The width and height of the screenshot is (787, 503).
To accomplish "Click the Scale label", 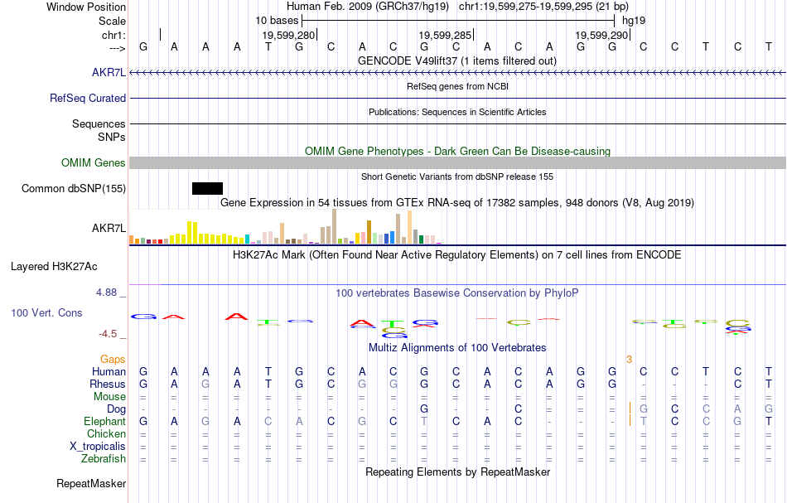I will 112,21.
